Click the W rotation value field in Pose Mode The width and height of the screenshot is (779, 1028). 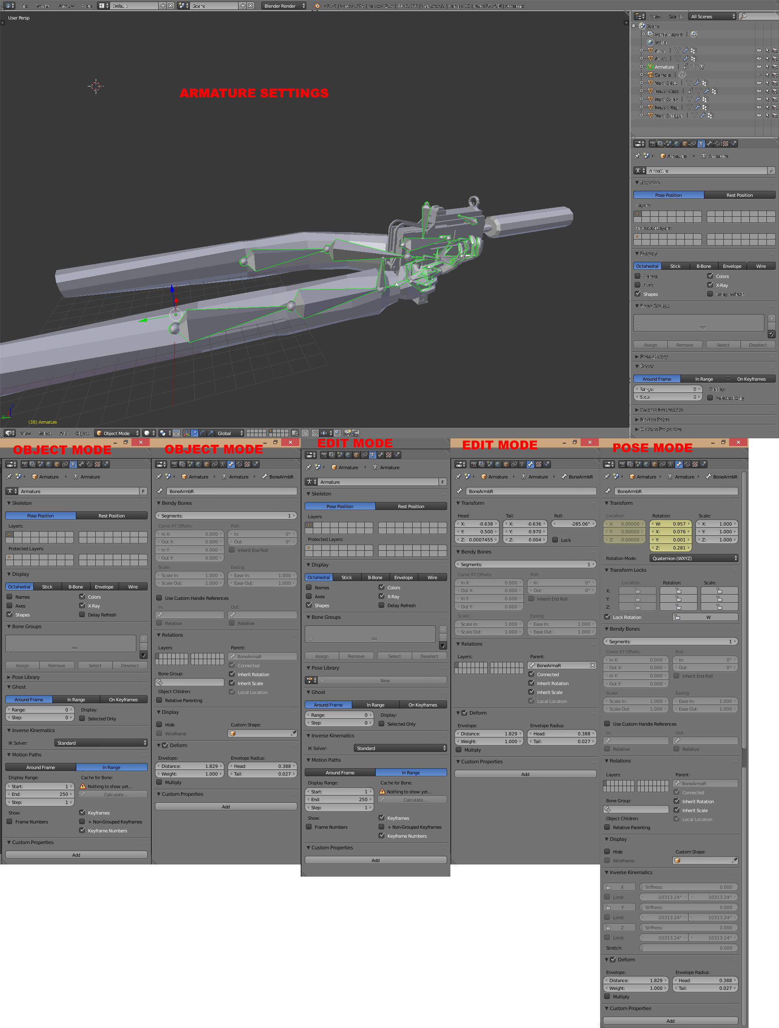(670, 524)
